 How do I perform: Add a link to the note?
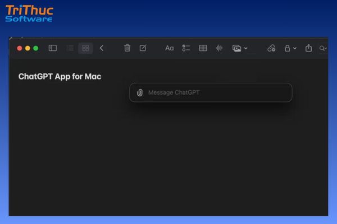click(x=271, y=48)
